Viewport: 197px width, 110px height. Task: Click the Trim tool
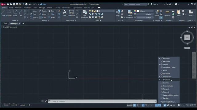(x=51, y=11)
